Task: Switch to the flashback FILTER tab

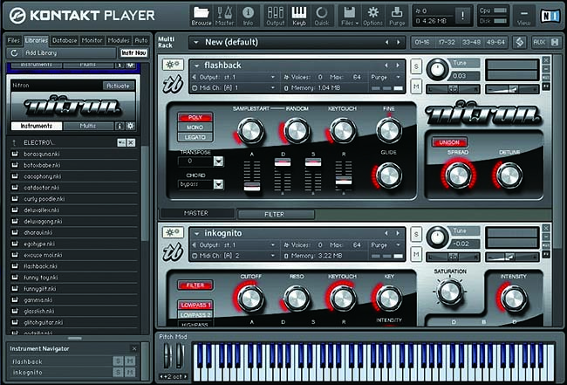Action: click(276, 214)
